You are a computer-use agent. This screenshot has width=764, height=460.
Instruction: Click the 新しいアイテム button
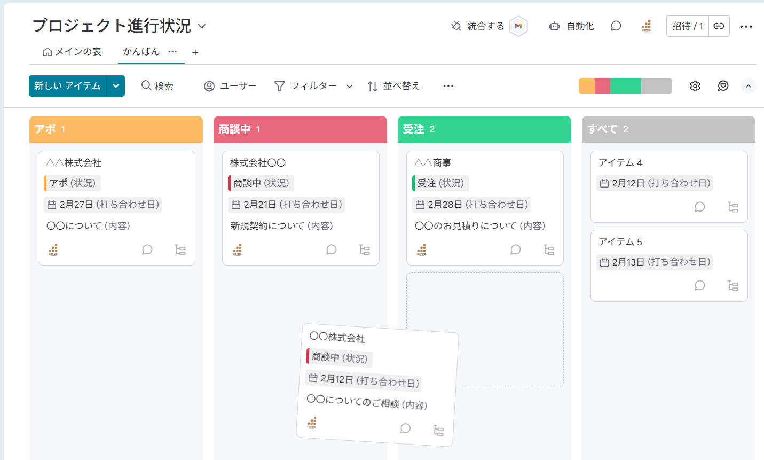68,86
